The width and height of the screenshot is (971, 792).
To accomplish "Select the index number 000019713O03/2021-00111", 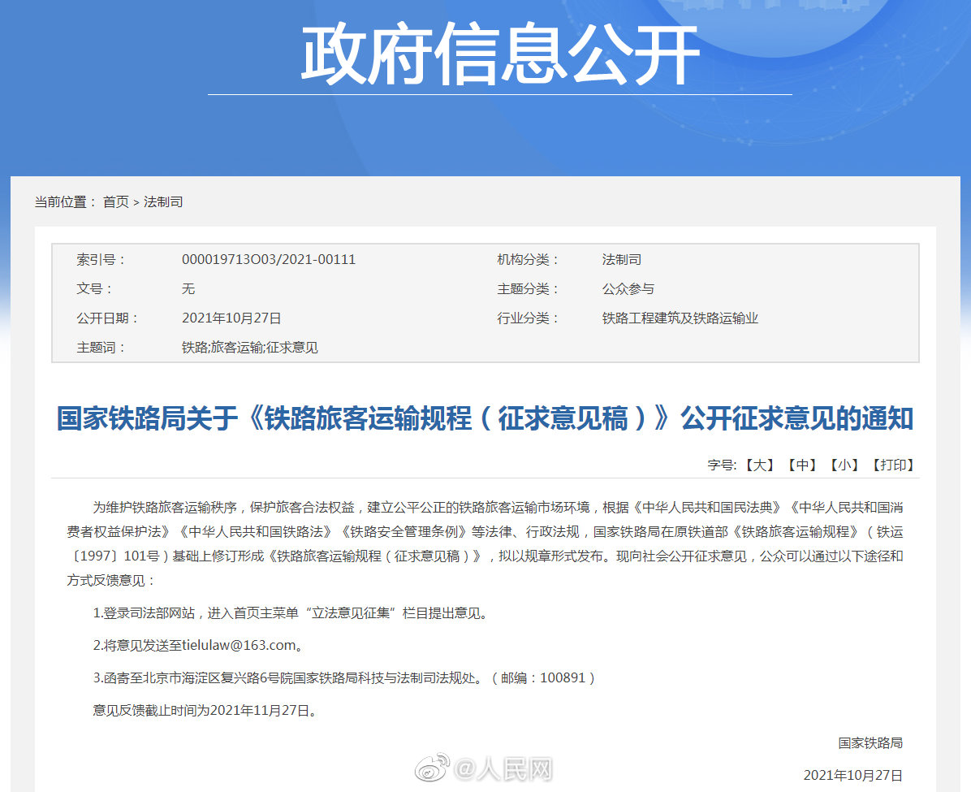I will (x=268, y=260).
